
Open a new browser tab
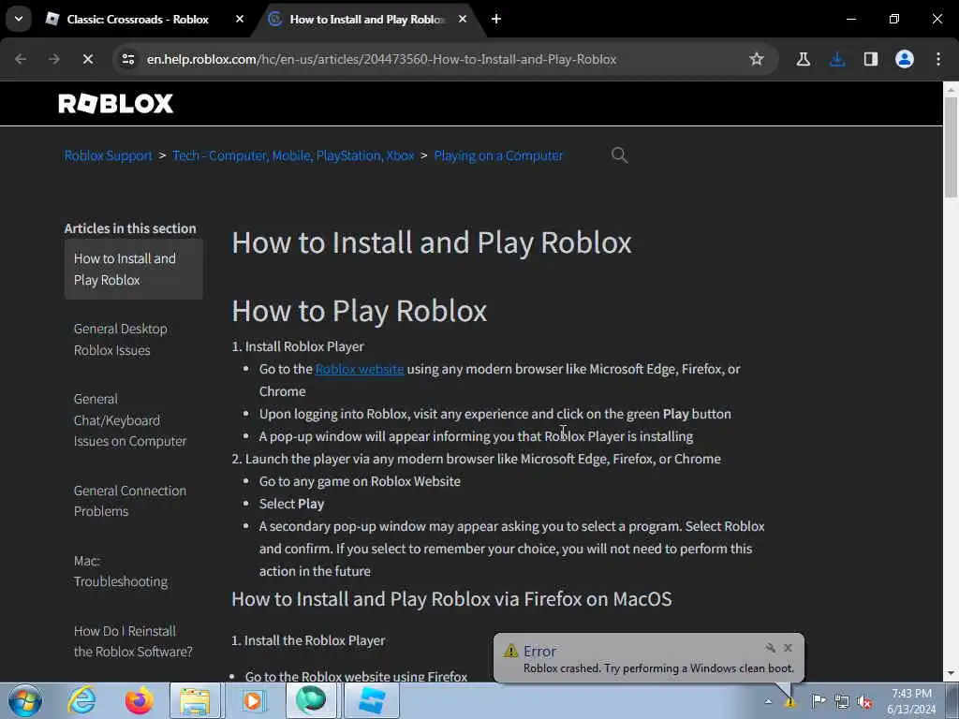click(496, 19)
